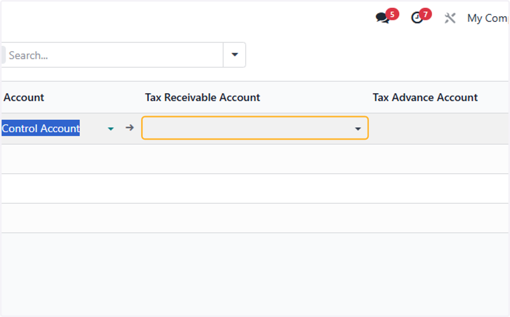Viewport: 510px width, 317px height.
Task: Click the arrow link beside Control Account
Action: [130, 127]
